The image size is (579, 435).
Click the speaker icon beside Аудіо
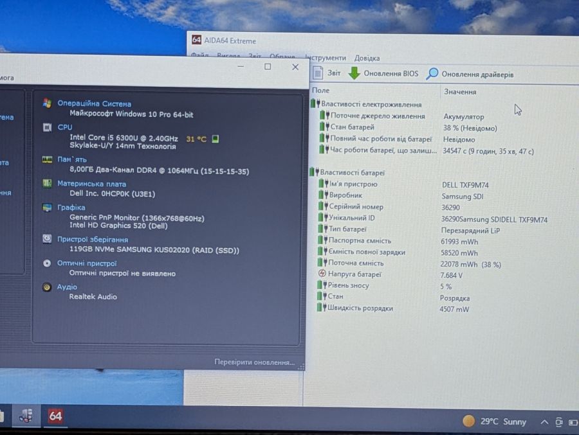(x=47, y=287)
